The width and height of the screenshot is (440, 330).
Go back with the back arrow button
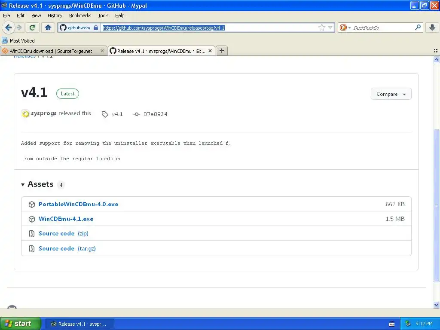8,27
